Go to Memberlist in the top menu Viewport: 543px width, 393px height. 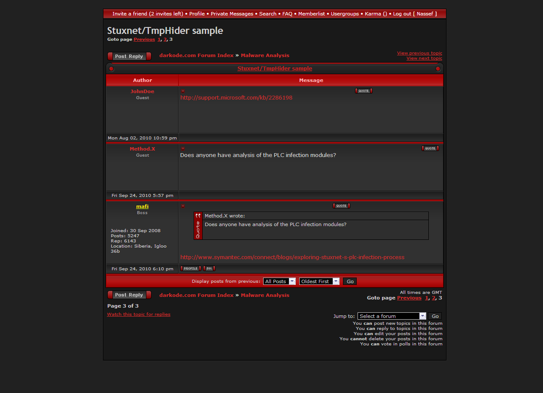(312, 14)
